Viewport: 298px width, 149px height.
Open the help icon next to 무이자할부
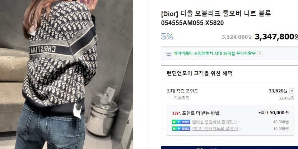pos(260,54)
